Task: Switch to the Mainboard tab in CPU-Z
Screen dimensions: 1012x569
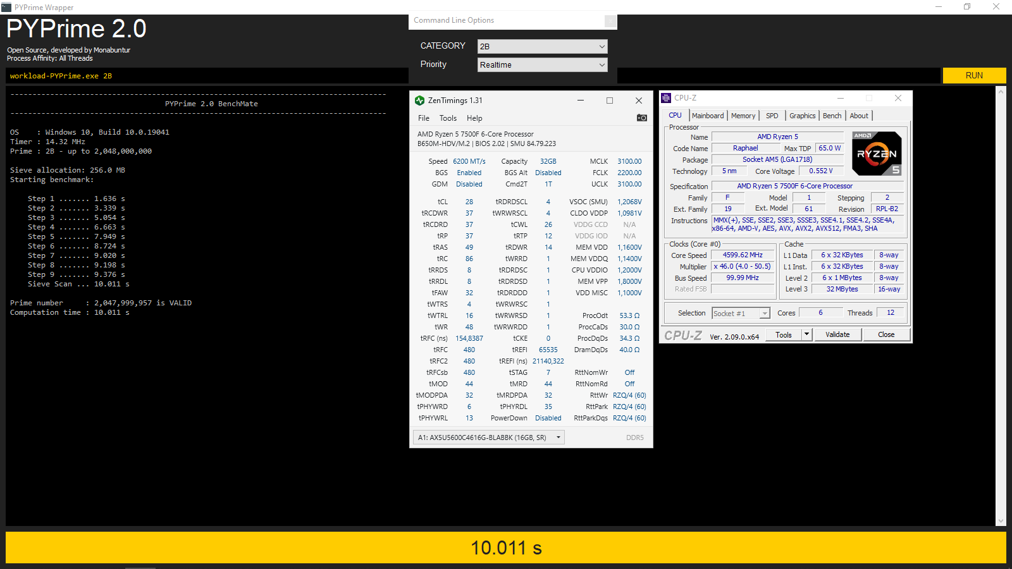Action: 708,116
